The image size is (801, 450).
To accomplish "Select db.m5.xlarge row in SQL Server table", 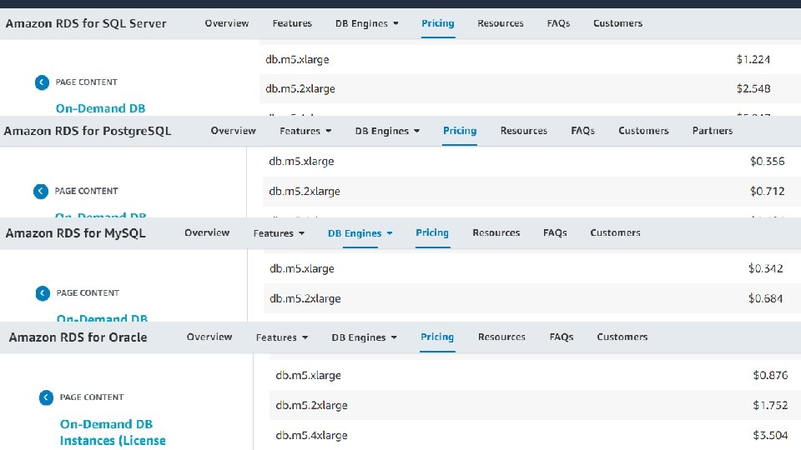I will point(531,60).
